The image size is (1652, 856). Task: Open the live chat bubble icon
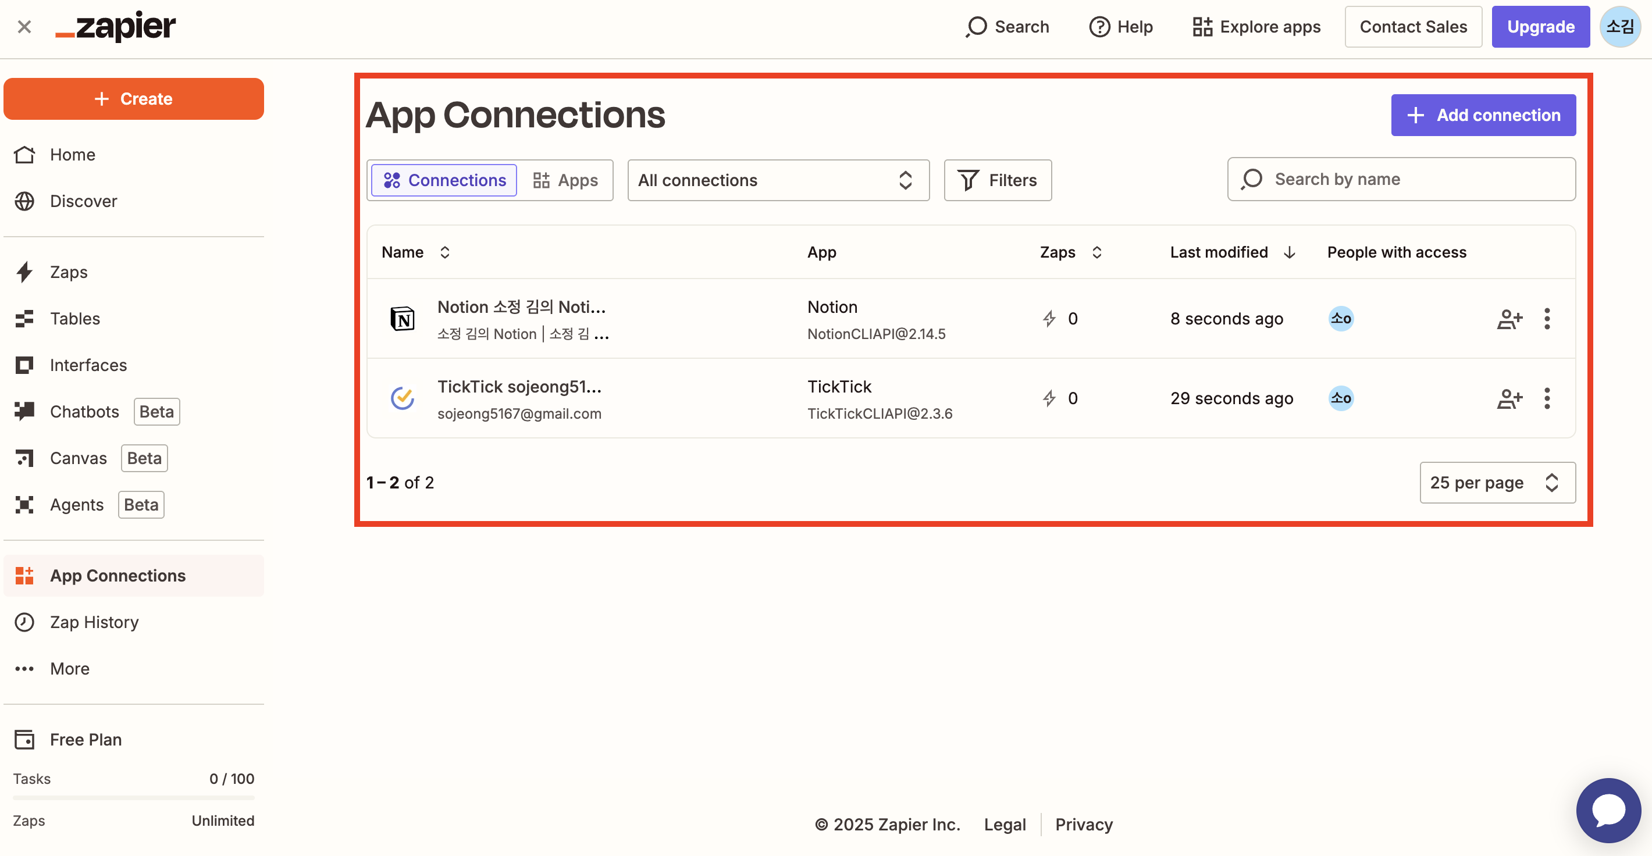point(1608,810)
